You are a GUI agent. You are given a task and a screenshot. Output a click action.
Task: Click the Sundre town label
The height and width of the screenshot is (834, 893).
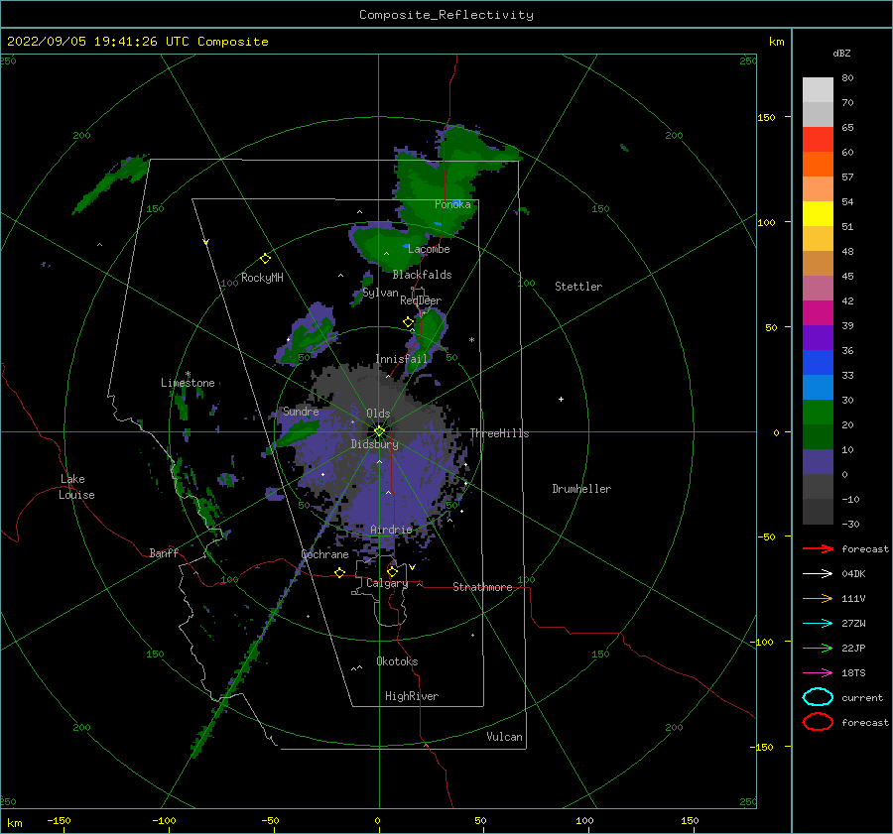click(301, 411)
